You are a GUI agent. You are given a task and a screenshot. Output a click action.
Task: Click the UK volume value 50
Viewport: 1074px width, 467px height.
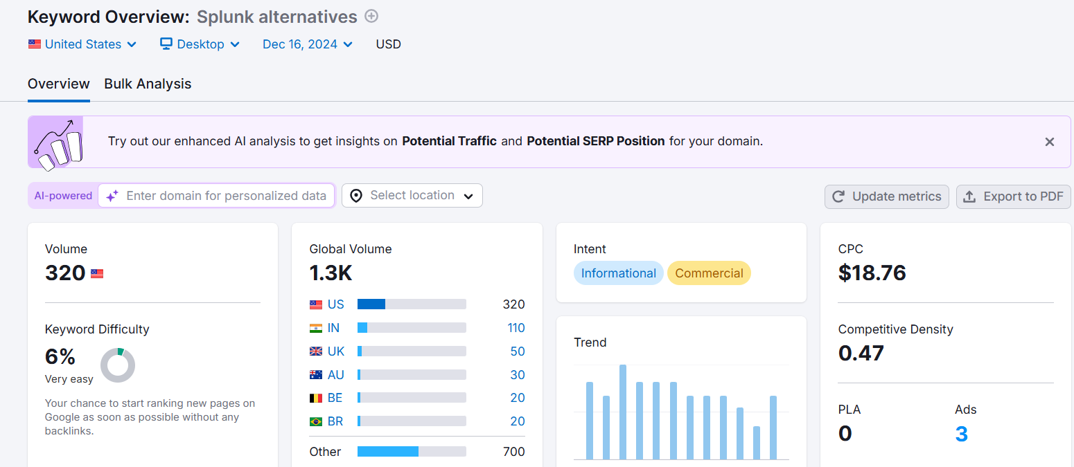518,351
